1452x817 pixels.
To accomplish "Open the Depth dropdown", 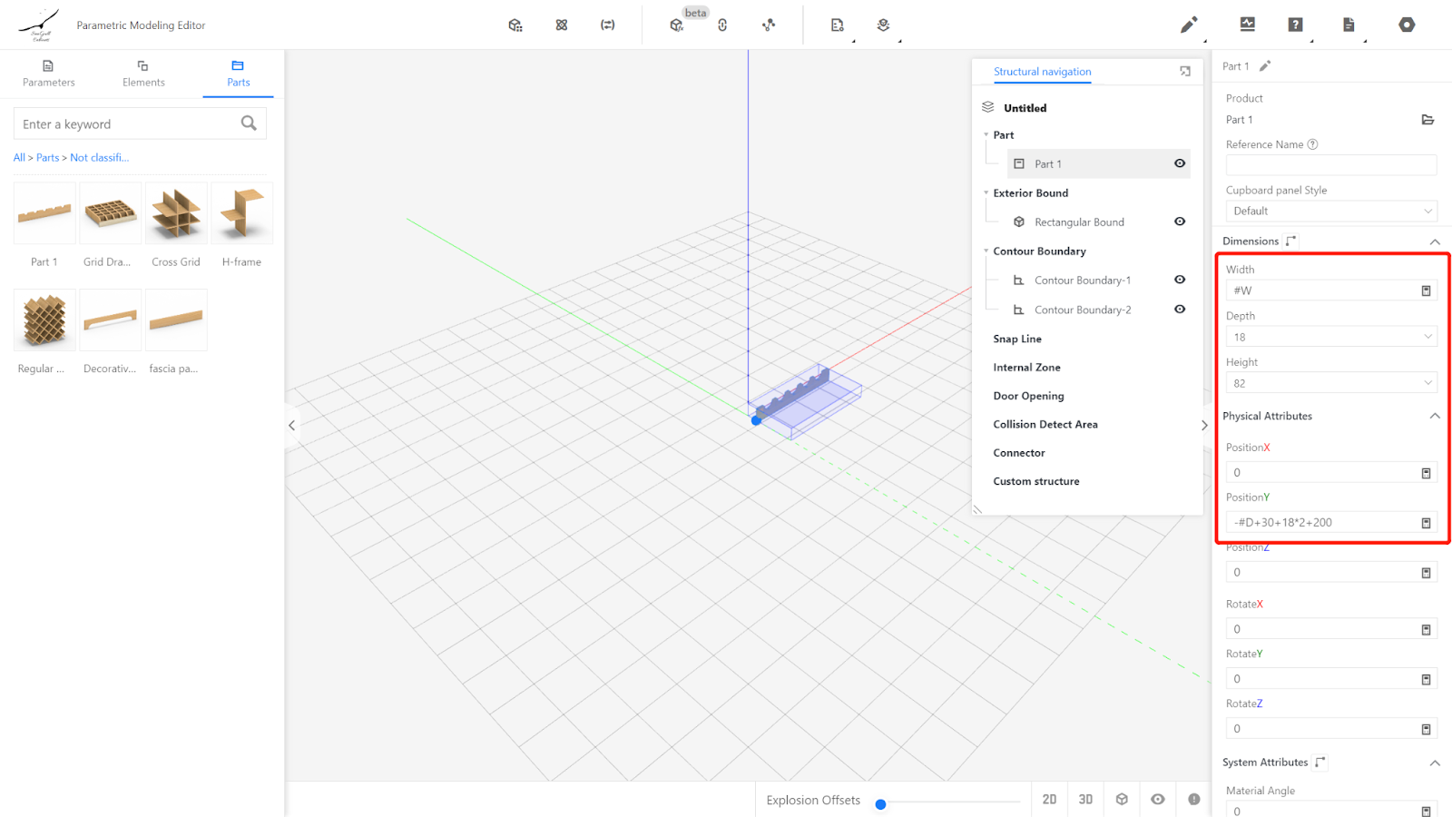I will pyautogui.click(x=1330, y=337).
